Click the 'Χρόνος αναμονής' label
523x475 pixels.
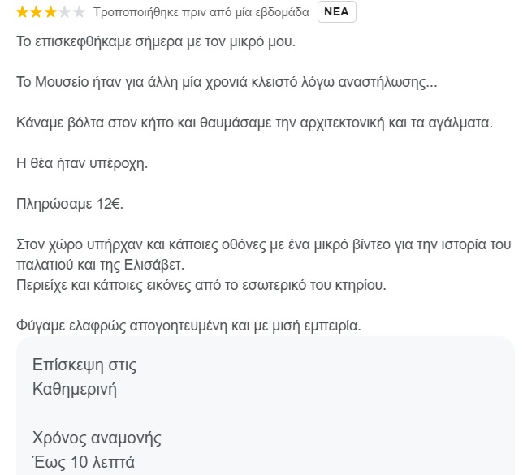97,438
